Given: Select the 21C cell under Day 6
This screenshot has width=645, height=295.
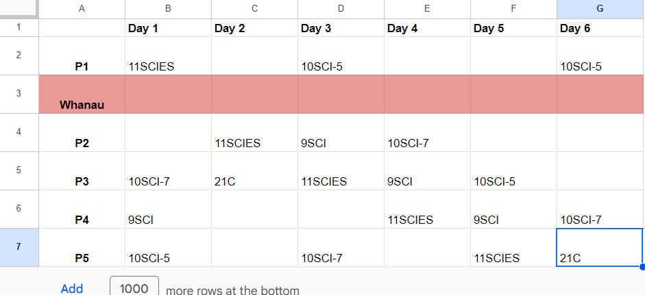Looking at the screenshot, I should [x=599, y=248].
